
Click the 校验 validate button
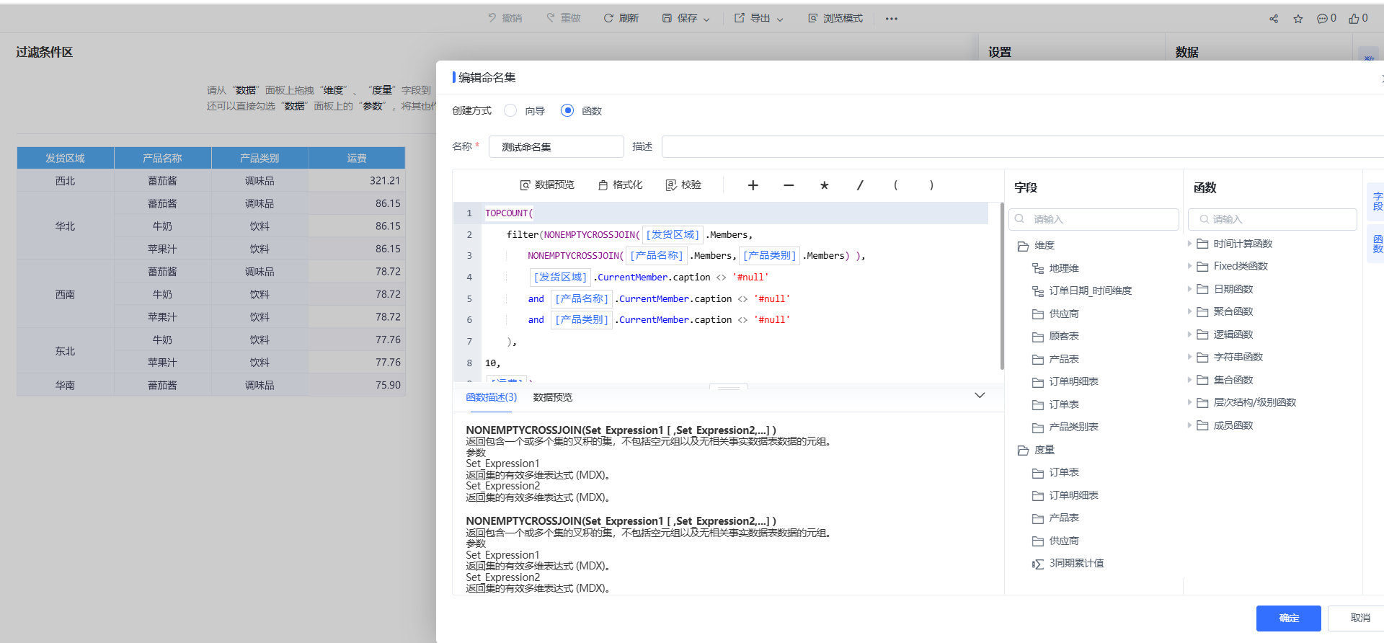click(683, 185)
